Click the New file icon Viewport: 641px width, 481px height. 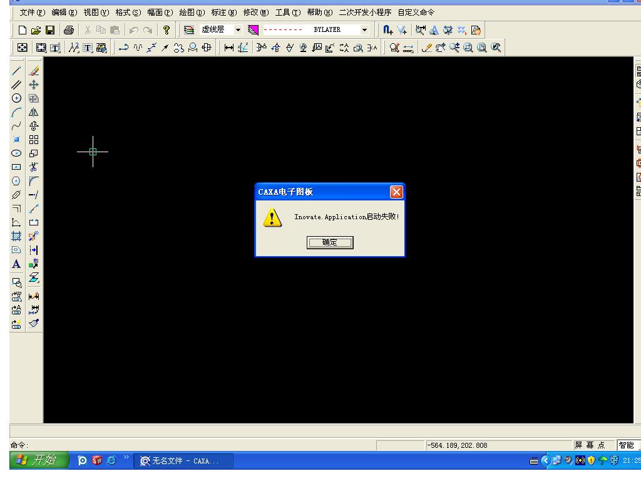[x=23, y=30]
